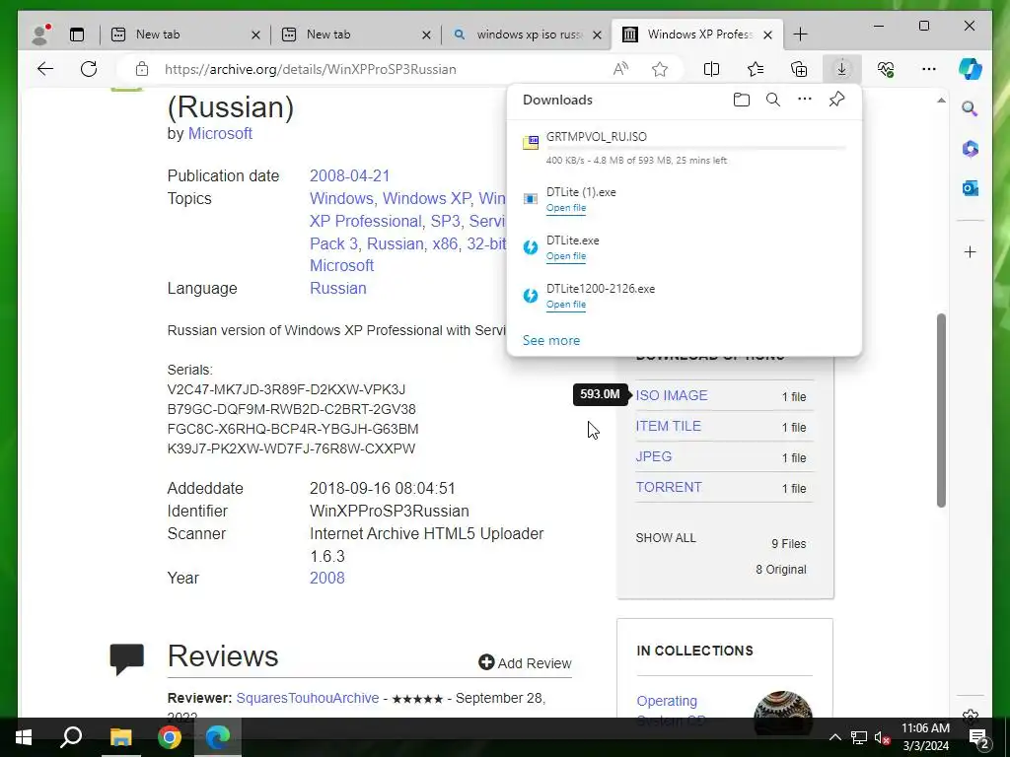
Task: Click the XP Professional topic link
Action: pos(366,222)
